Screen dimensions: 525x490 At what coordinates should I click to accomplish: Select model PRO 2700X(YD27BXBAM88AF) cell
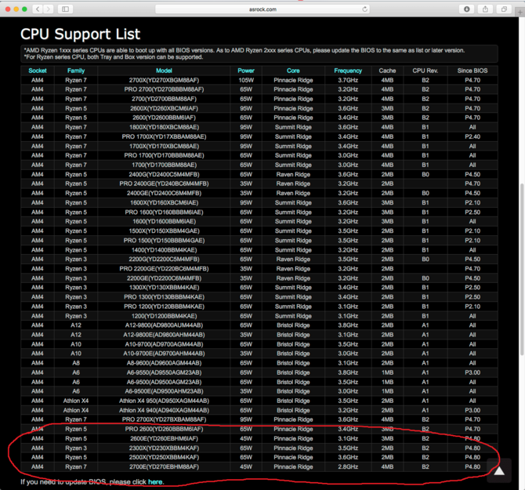point(164,419)
